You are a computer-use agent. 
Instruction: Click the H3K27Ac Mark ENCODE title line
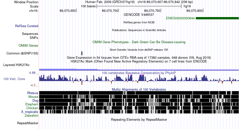[139, 61]
